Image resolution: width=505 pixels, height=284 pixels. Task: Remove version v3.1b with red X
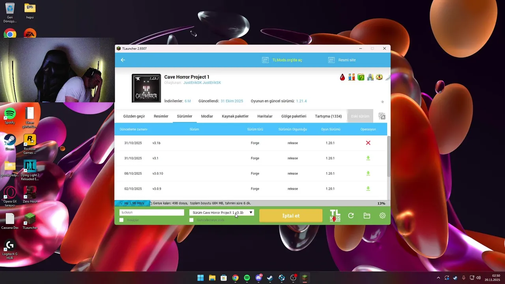pos(368,143)
